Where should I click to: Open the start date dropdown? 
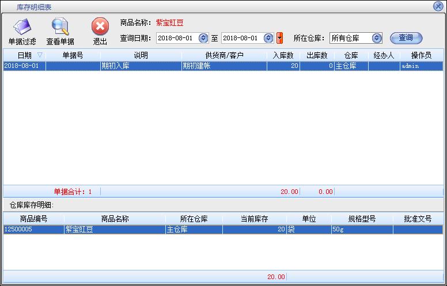click(x=203, y=38)
